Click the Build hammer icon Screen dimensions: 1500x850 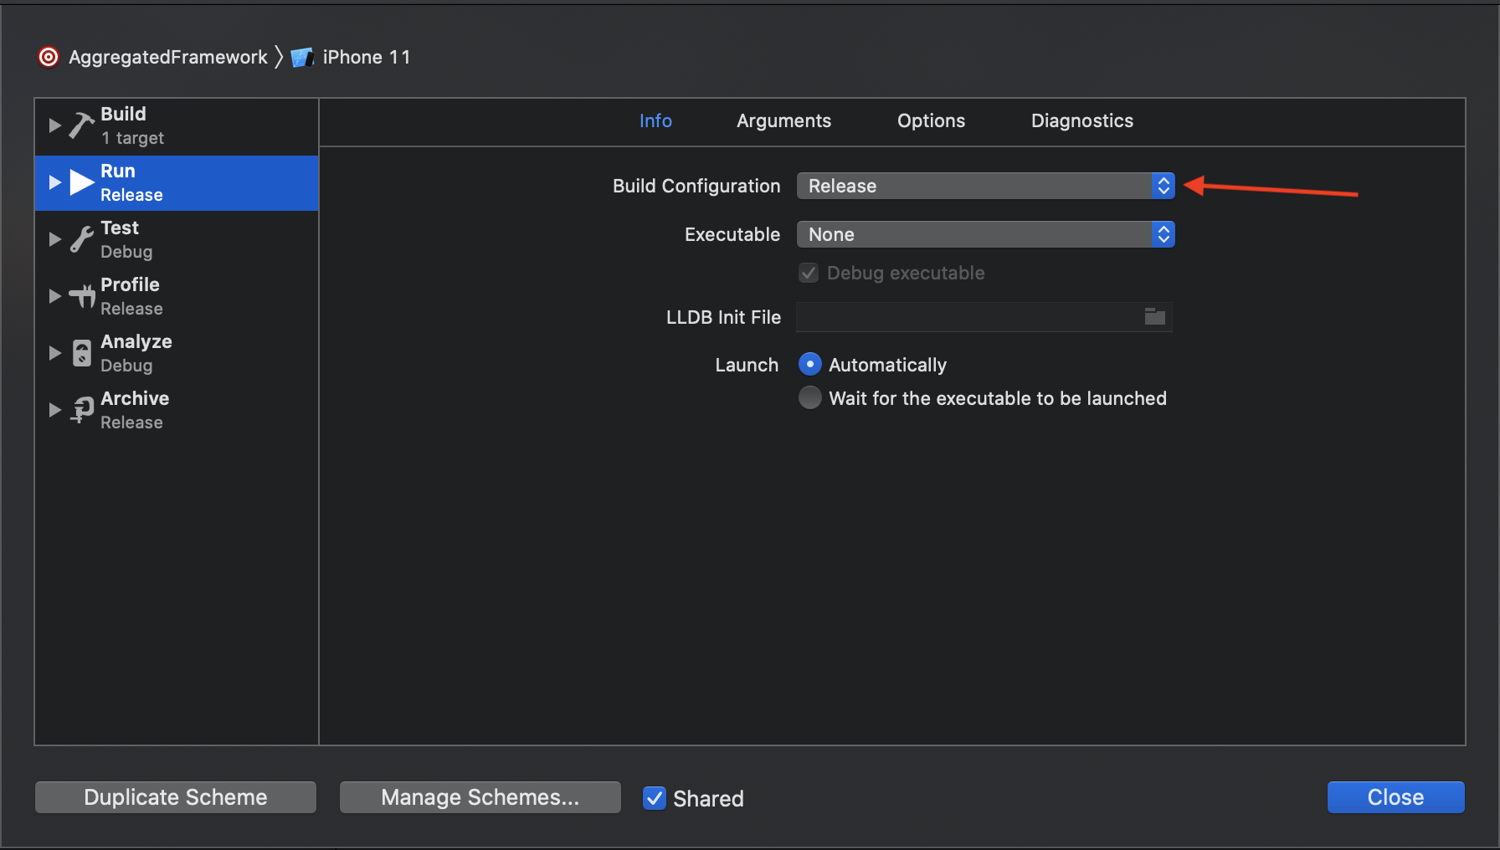point(81,125)
